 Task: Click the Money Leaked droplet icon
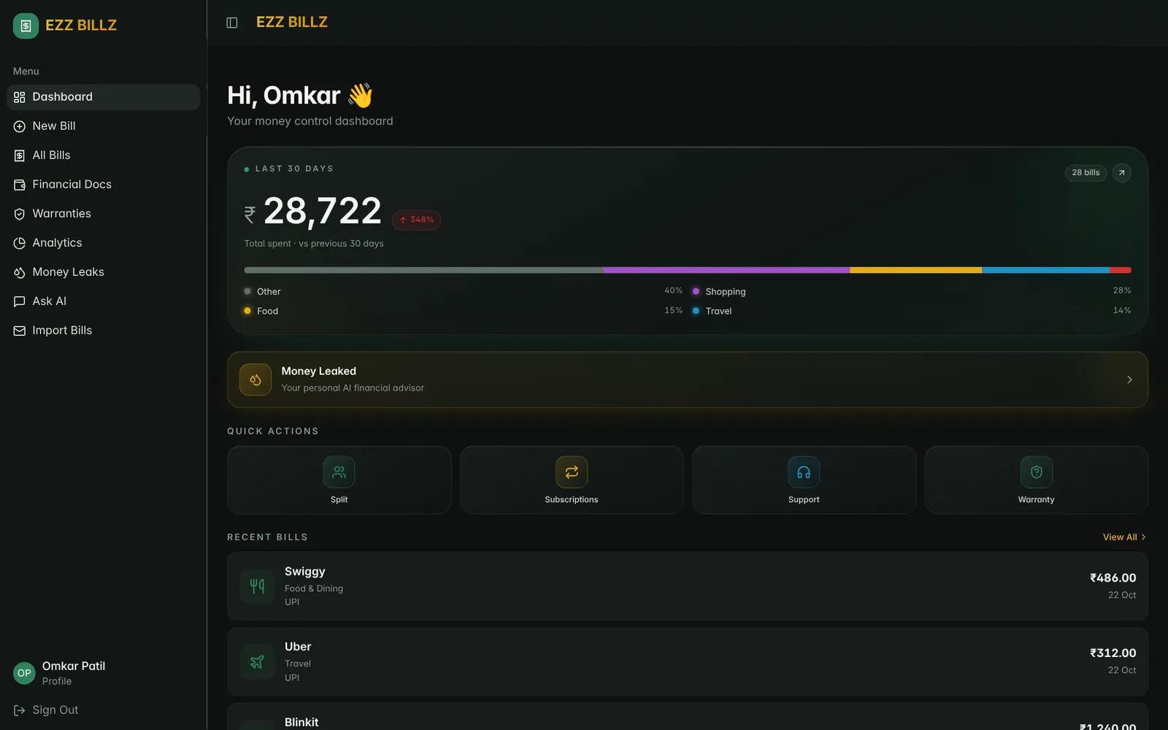click(255, 380)
